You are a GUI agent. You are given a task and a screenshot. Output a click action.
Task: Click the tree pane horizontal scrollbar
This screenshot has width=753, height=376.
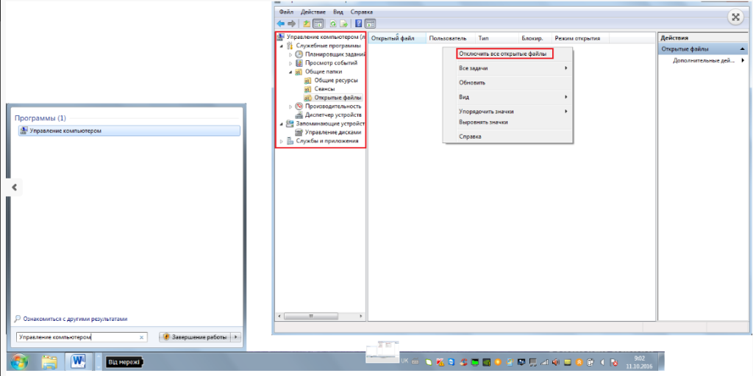point(321,317)
